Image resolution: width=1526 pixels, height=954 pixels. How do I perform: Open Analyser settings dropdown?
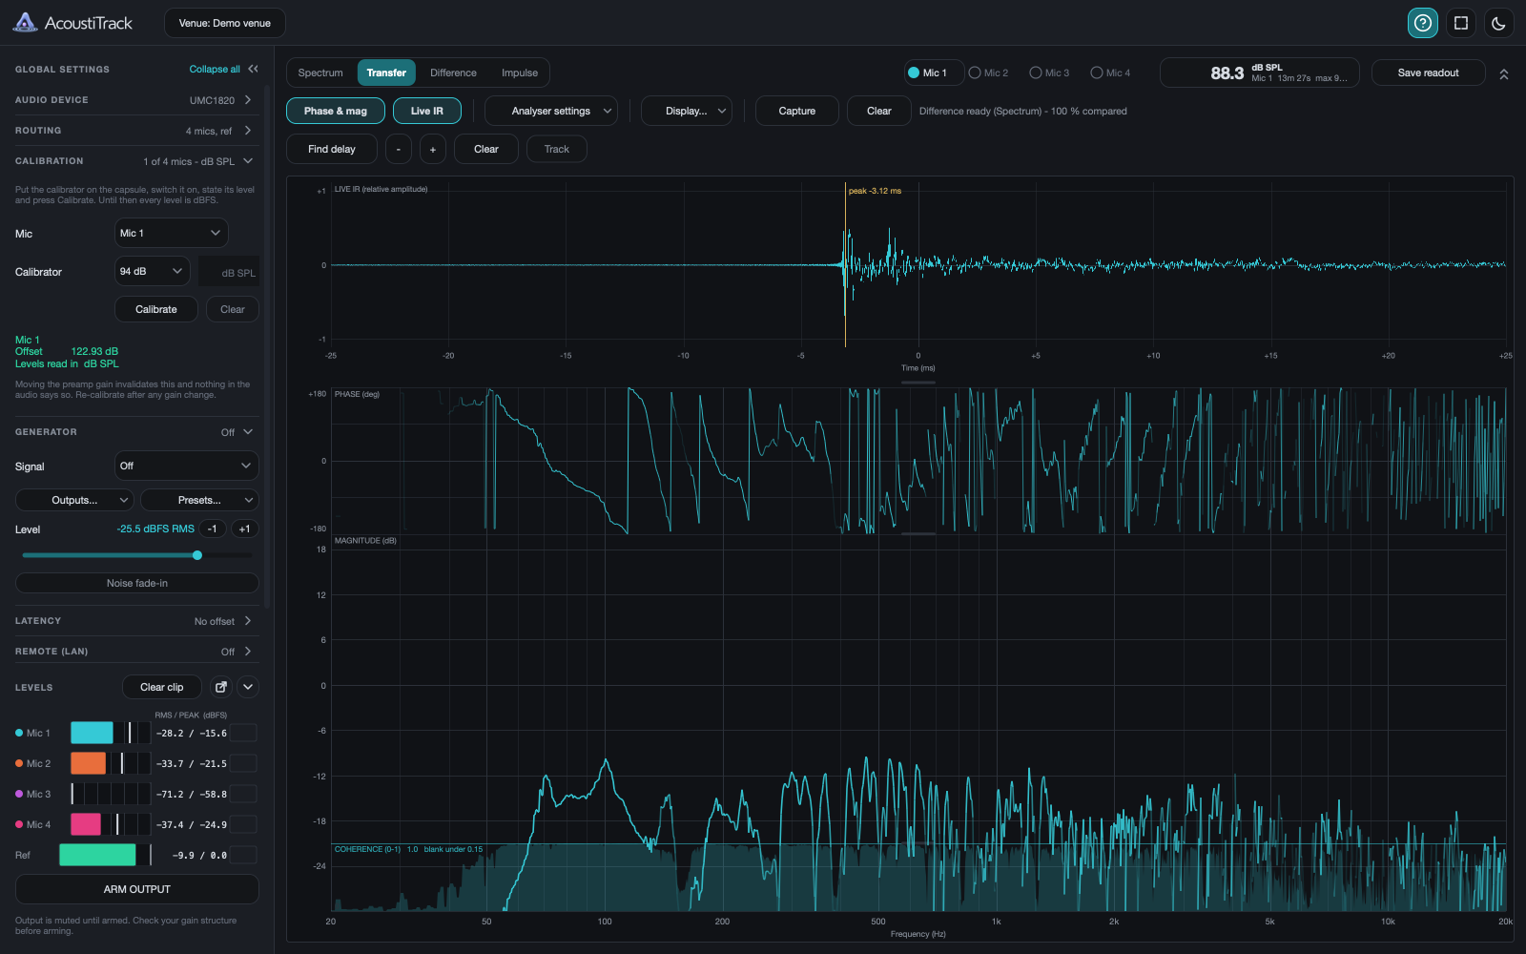pyautogui.click(x=551, y=111)
